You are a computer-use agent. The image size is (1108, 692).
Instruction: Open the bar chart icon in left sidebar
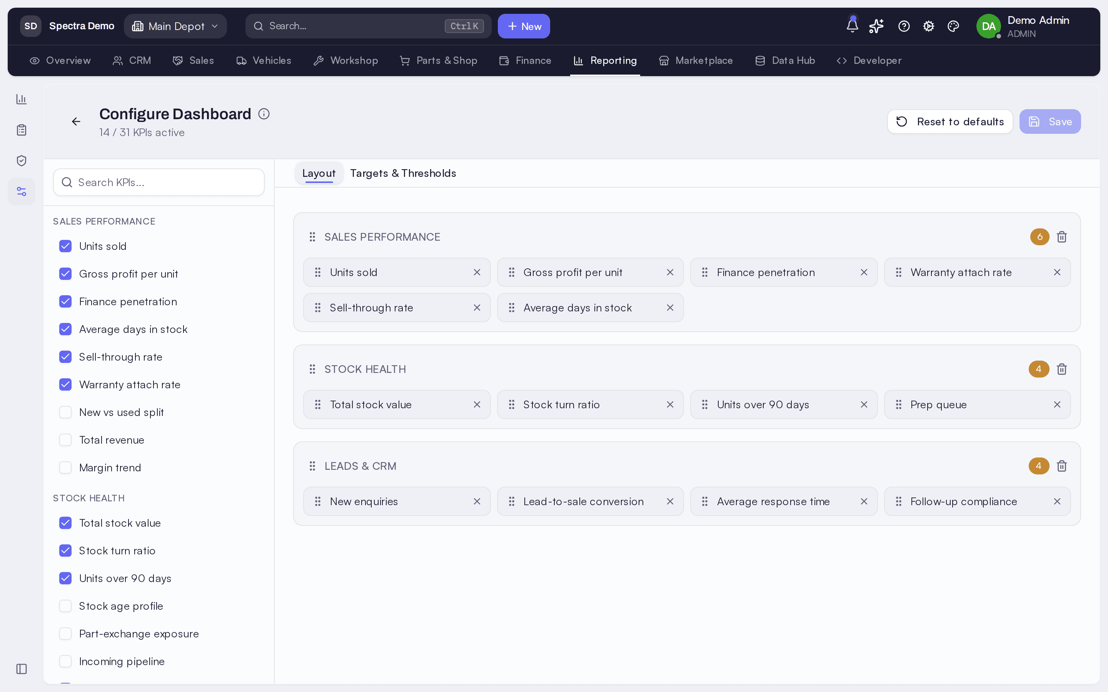click(x=22, y=99)
